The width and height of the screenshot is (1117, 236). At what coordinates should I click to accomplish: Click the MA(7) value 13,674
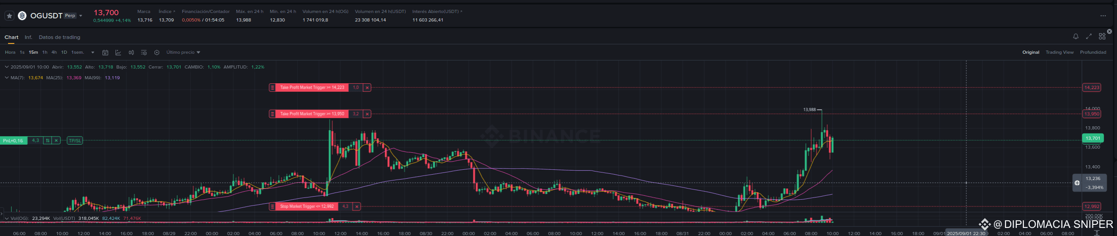(x=35, y=78)
